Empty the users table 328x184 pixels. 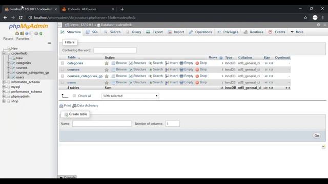tap(187, 82)
